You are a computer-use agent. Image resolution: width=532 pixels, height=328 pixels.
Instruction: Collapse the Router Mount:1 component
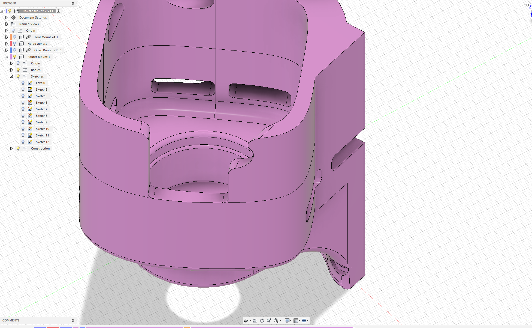7,57
